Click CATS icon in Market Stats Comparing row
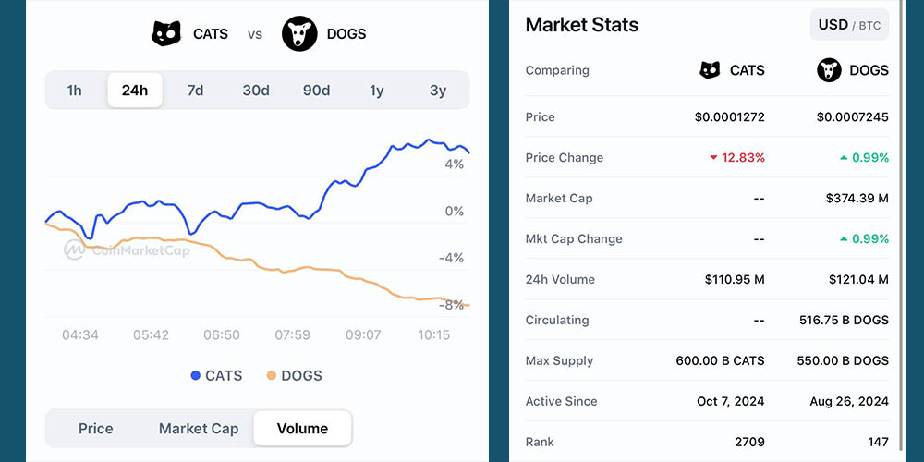This screenshot has height=462, width=924. click(x=710, y=70)
